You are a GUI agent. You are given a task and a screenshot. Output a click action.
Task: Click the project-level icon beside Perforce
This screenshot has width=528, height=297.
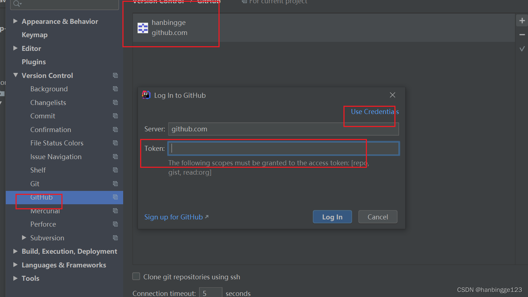point(116,224)
